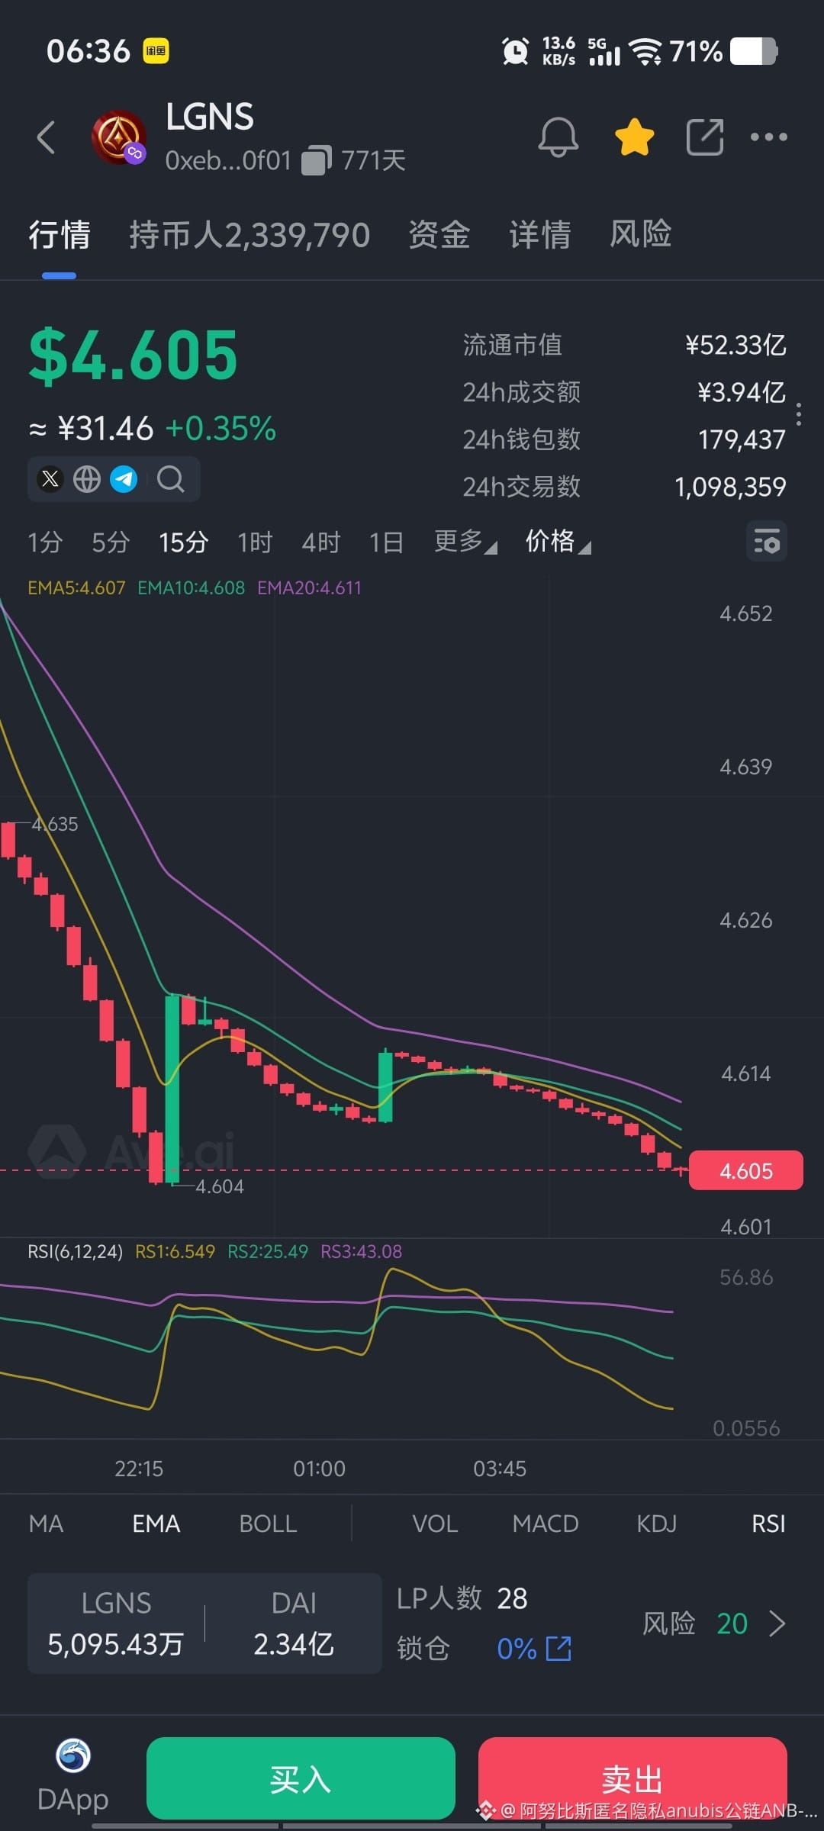Tap the 24h钱包数 179,437 value

coord(742,439)
